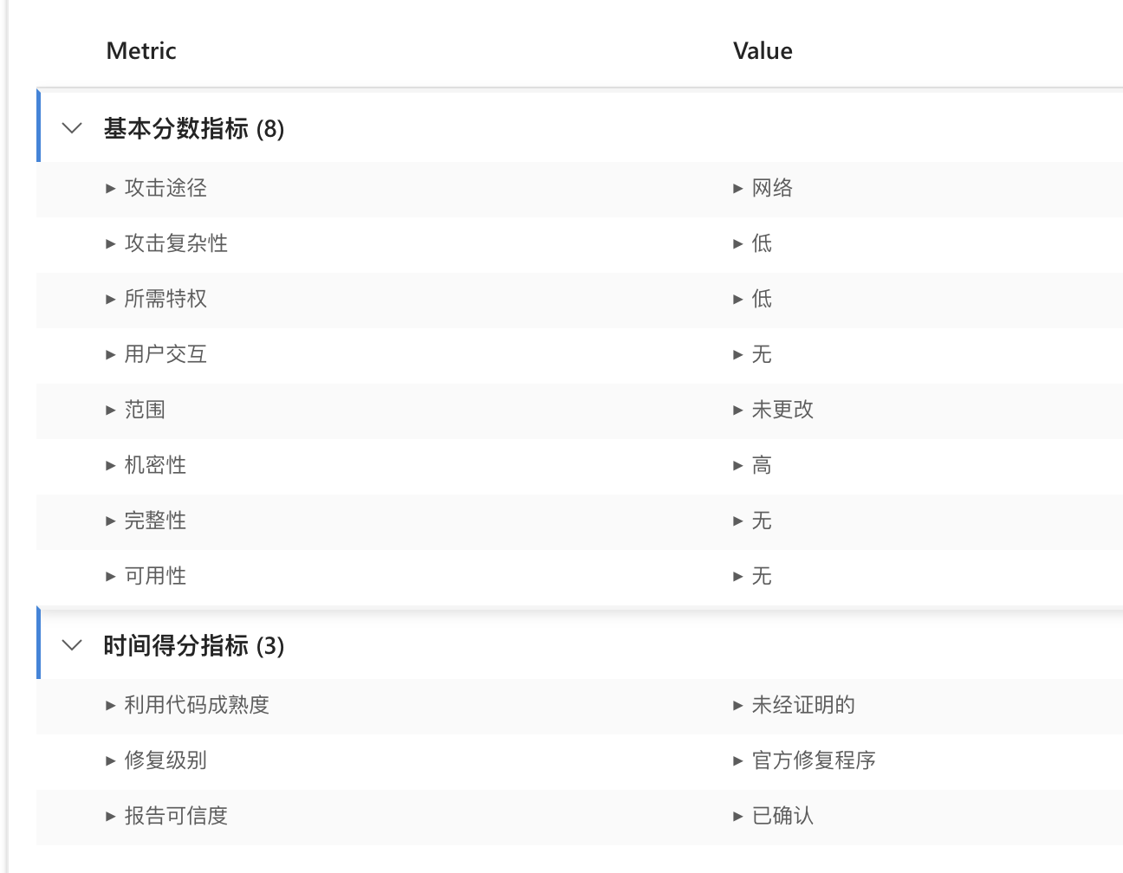The image size is (1123, 873).
Task: Click the Metric column header
Action: pos(141,51)
